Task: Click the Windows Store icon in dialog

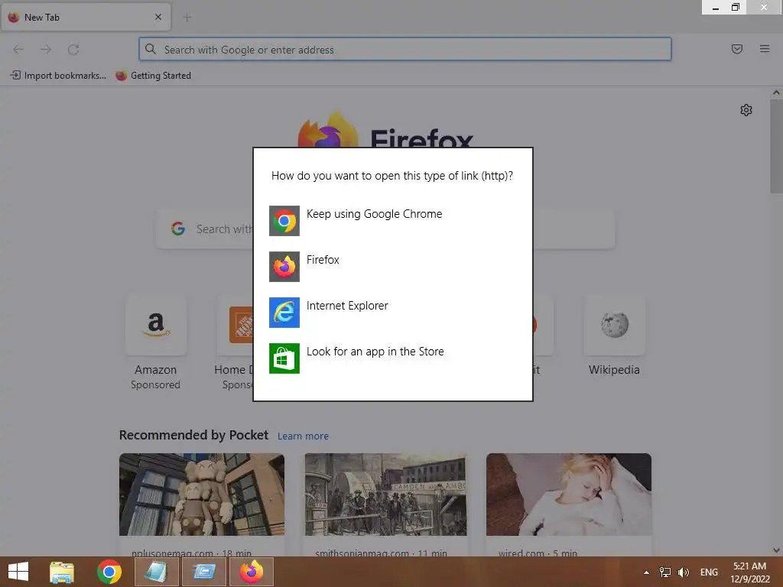Action: 284,358
